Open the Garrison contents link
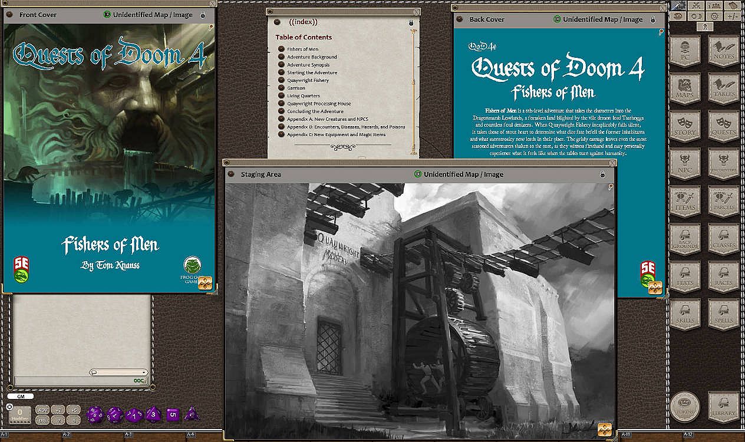745x442 pixels. click(296, 88)
